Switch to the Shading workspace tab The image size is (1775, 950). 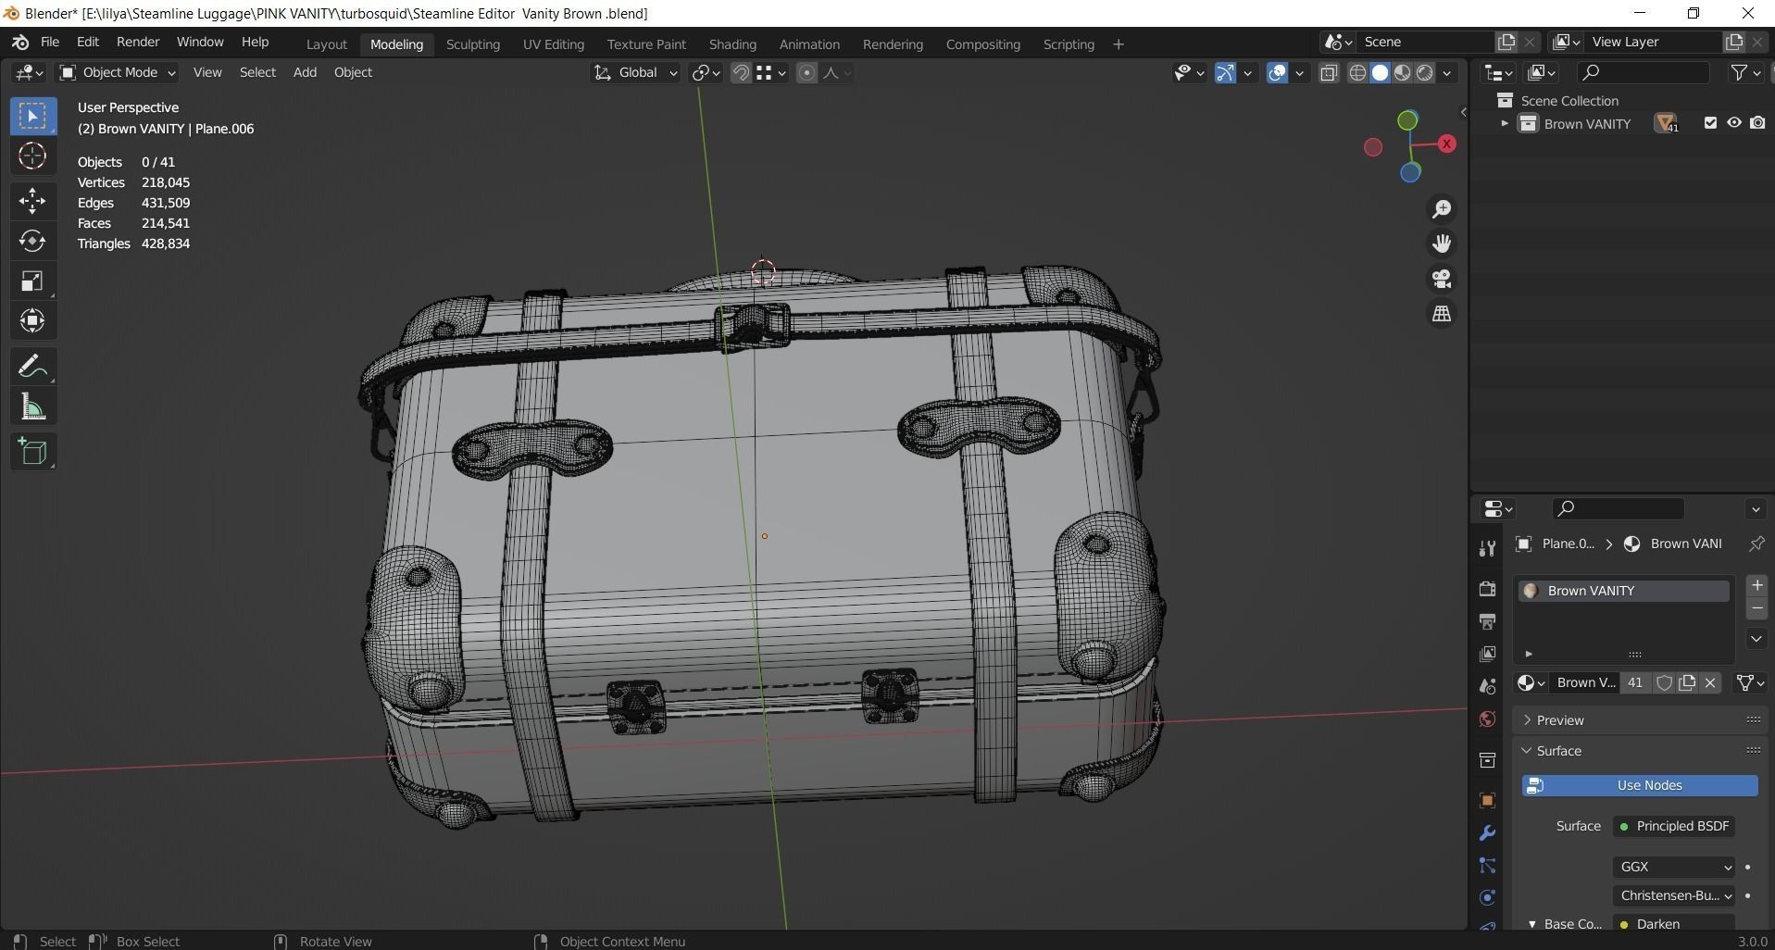[x=732, y=44]
